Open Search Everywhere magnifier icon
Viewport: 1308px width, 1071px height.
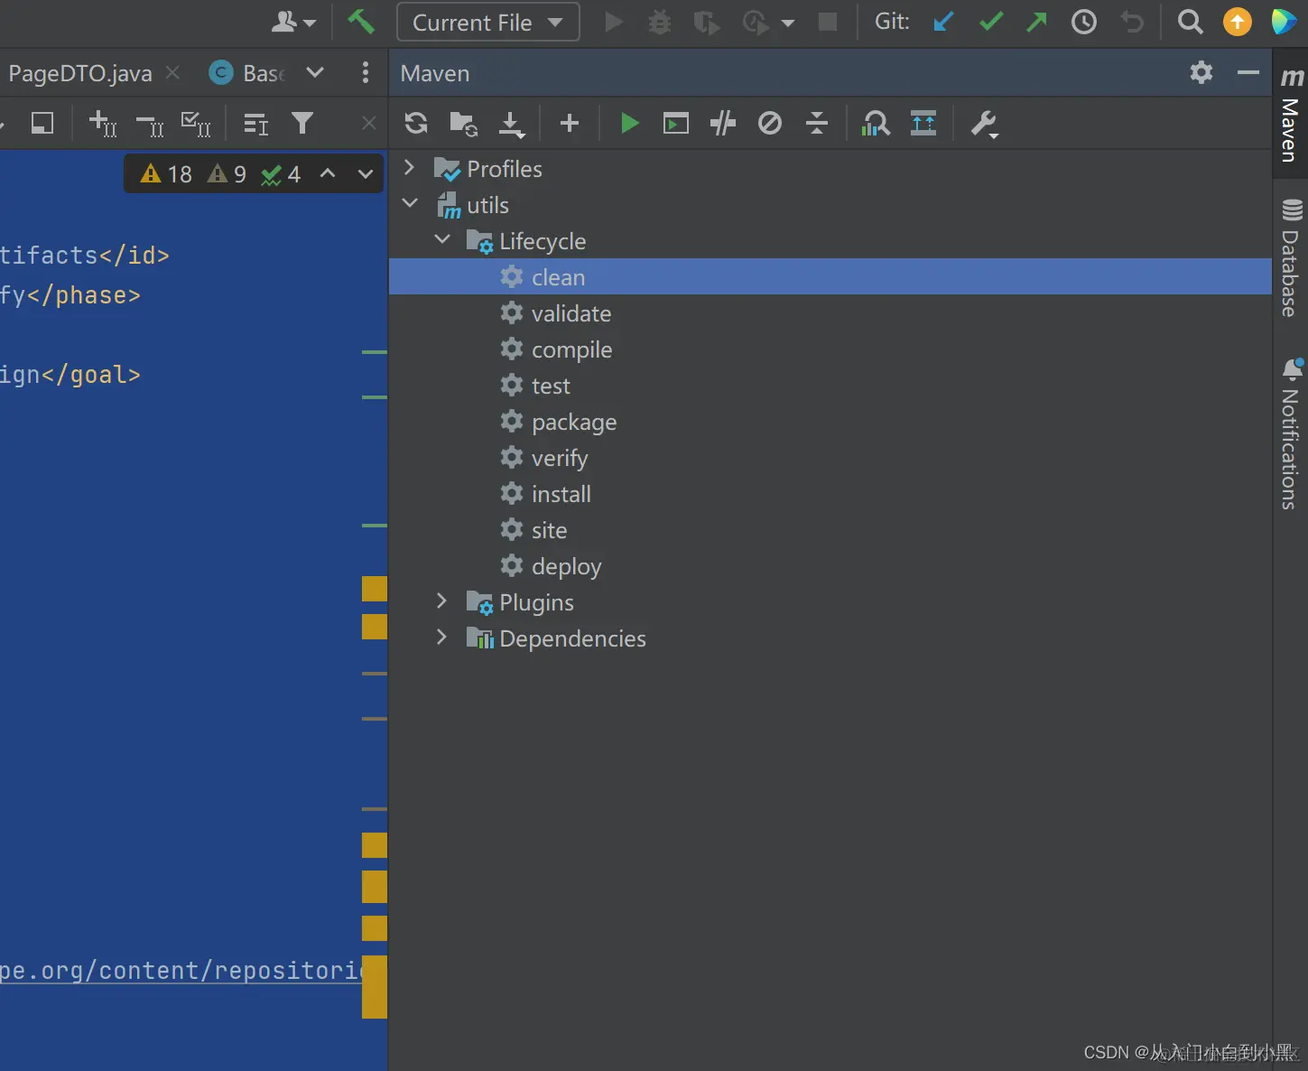point(1191,22)
